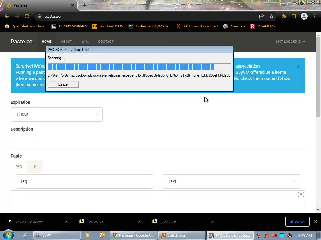Open the VVVV.7z download item
The image size is (321, 240).
pyautogui.click(x=96, y=222)
